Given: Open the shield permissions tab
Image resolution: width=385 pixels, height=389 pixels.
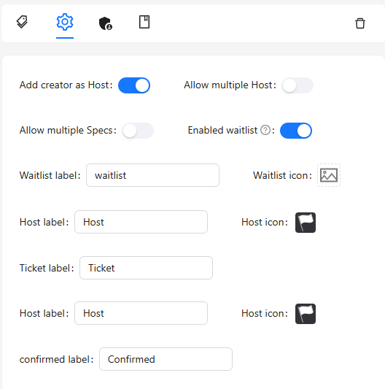Looking at the screenshot, I should tap(105, 23).
